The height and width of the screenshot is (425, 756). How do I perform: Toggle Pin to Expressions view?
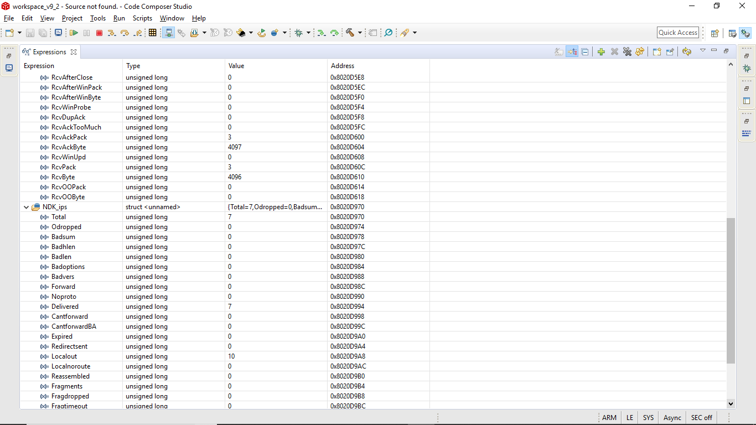click(x=670, y=52)
